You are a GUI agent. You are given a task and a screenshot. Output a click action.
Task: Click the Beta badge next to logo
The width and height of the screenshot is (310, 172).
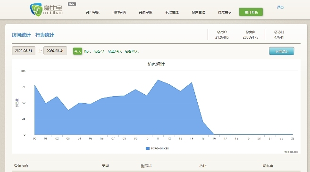click(72, 4)
